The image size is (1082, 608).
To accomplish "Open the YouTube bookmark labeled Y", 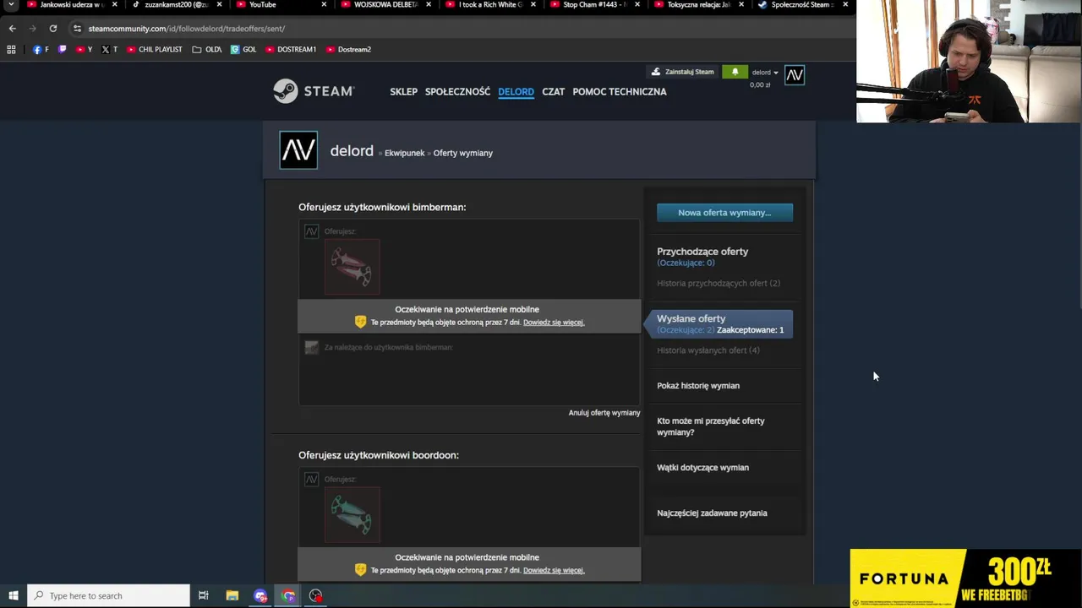I will (85, 50).
